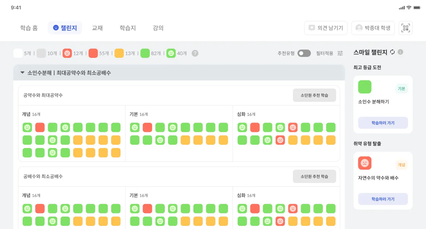The image size is (426, 229).
Task: Click the yellow square counter showing 13개
Action: point(119,53)
